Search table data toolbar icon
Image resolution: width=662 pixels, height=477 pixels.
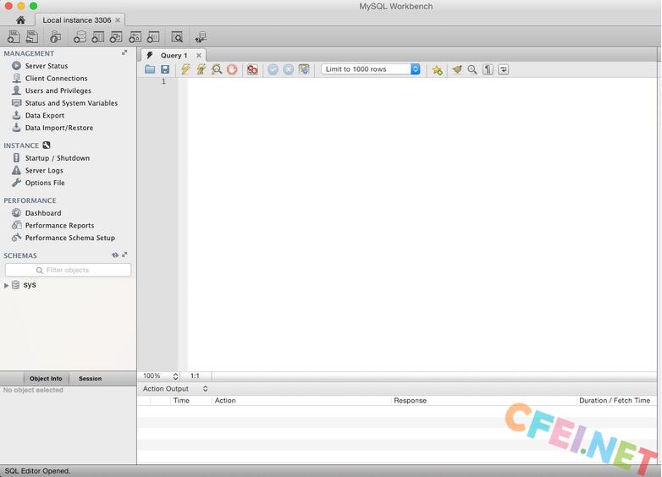coord(177,37)
